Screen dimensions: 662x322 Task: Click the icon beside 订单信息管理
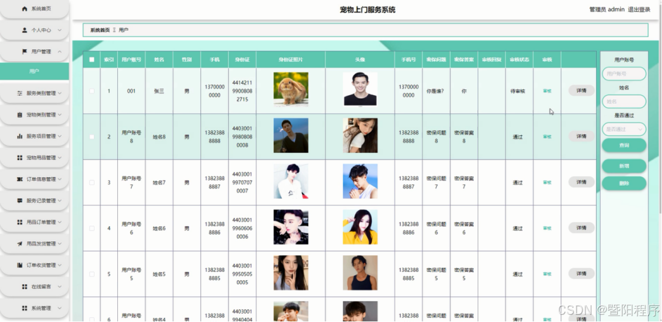pos(19,179)
